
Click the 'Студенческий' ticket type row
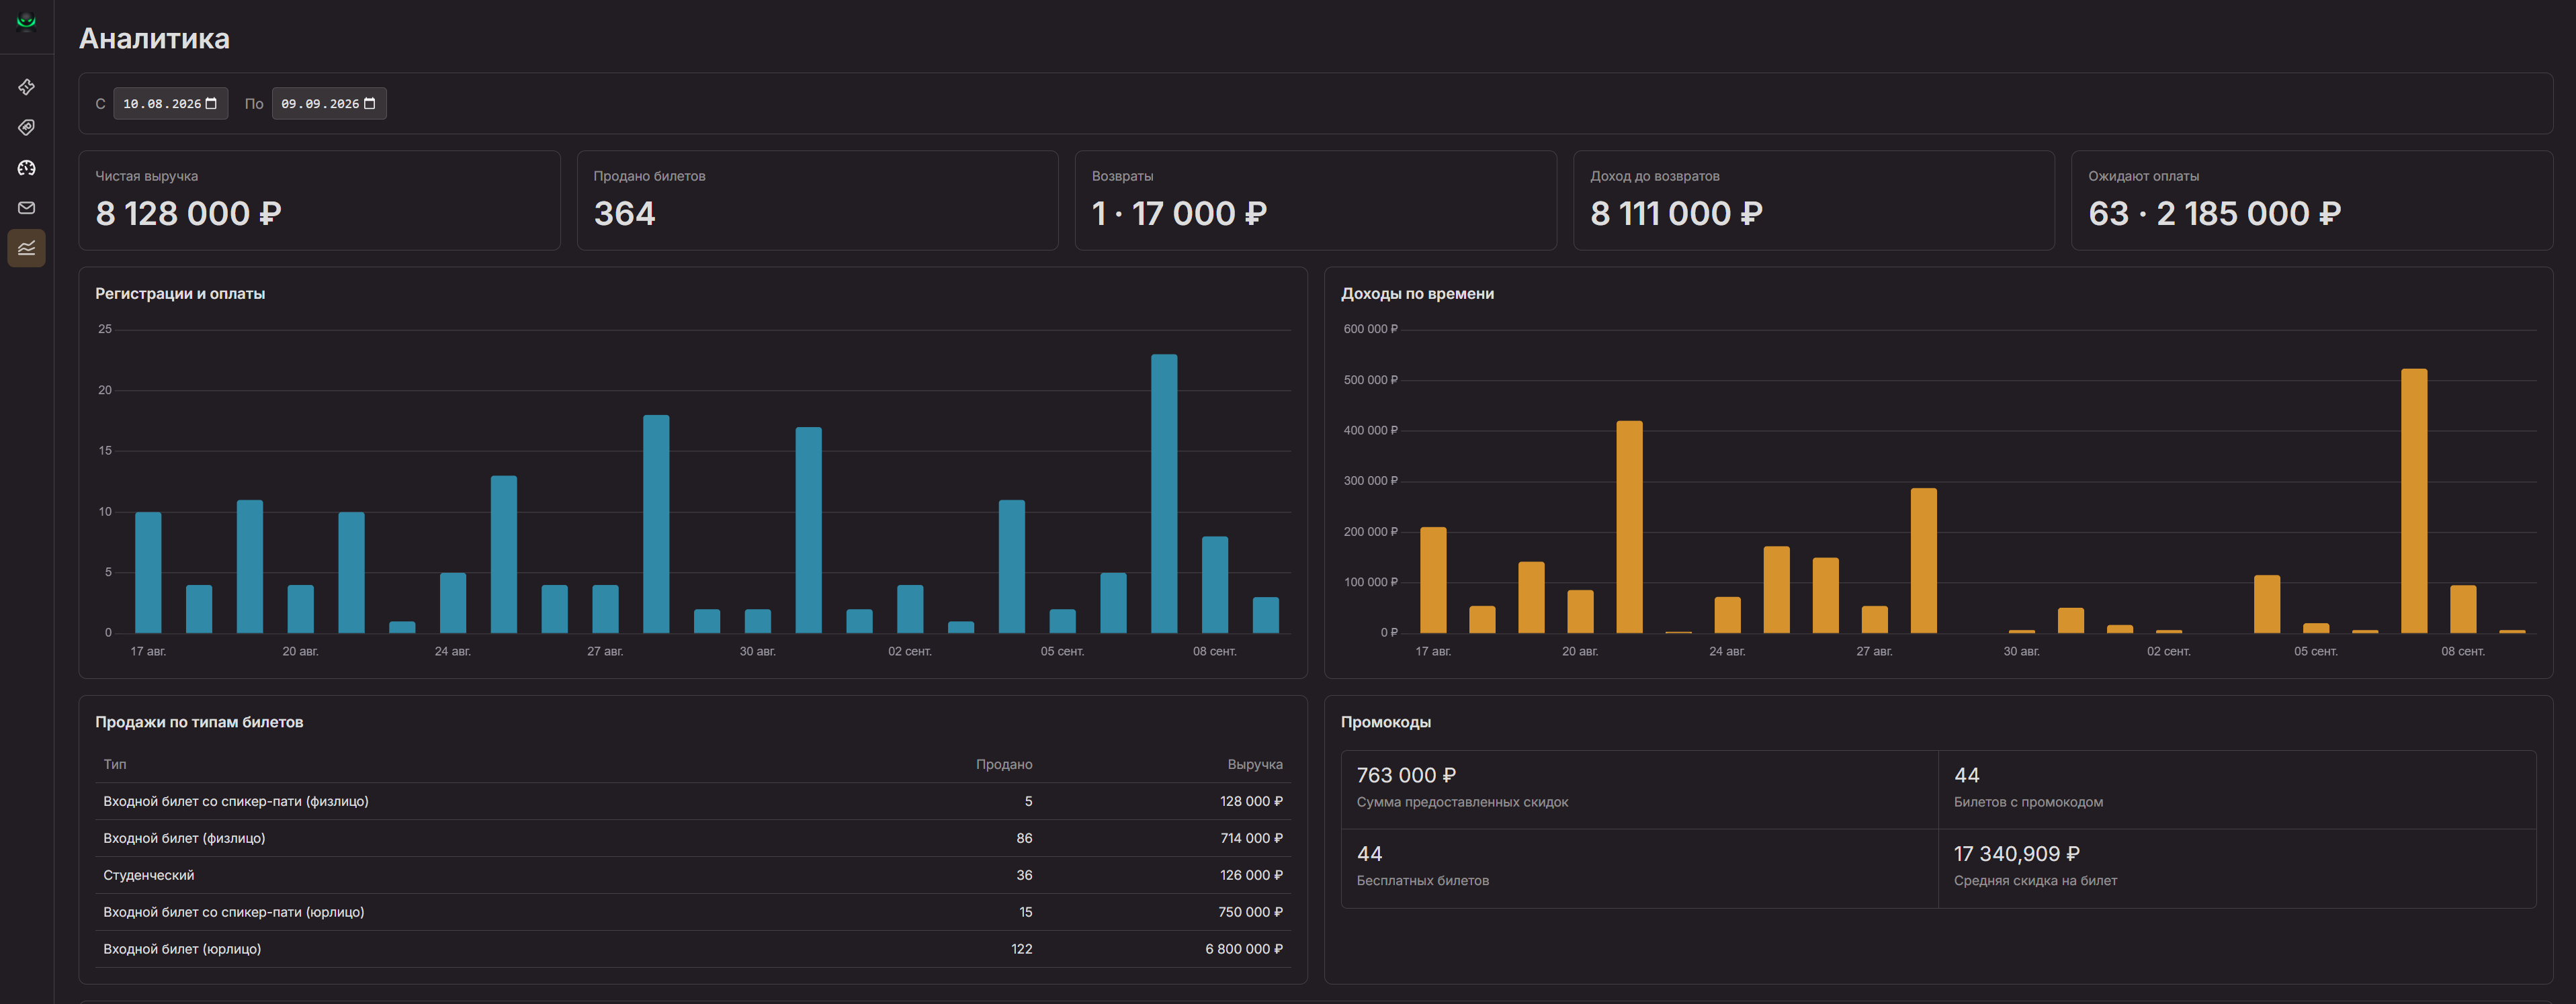(x=693, y=875)
